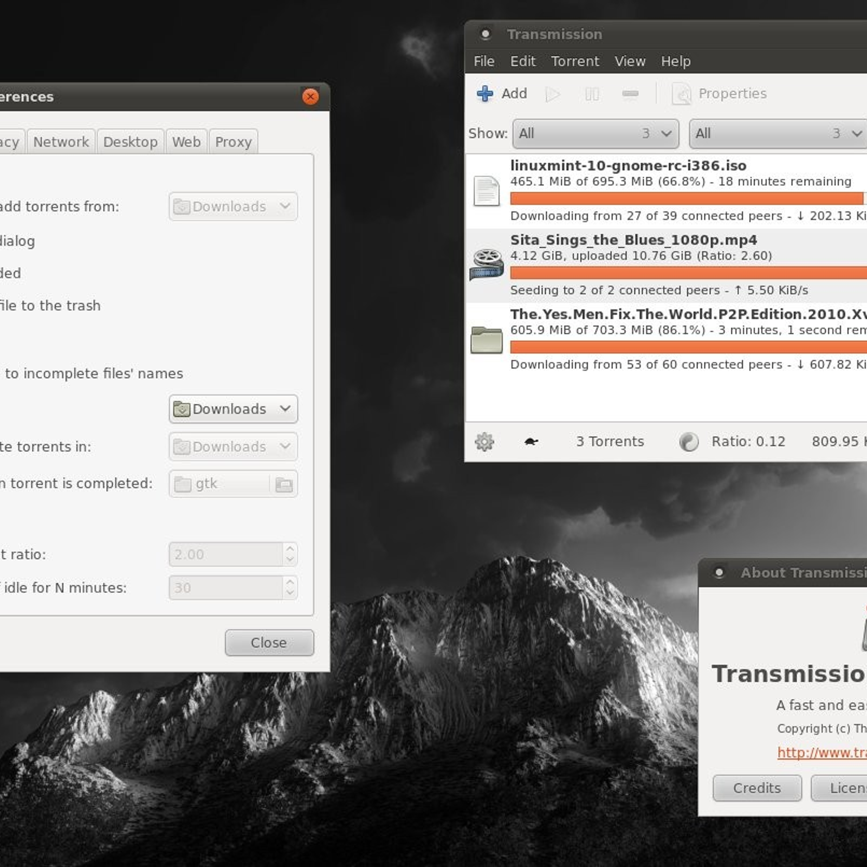Click License button in About Transmission
The height and width of the screenshot is (867, 867).
pyautogui.click(x=839, y=788)
